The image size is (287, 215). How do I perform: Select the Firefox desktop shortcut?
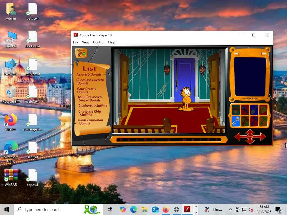(x=11, y=123)
